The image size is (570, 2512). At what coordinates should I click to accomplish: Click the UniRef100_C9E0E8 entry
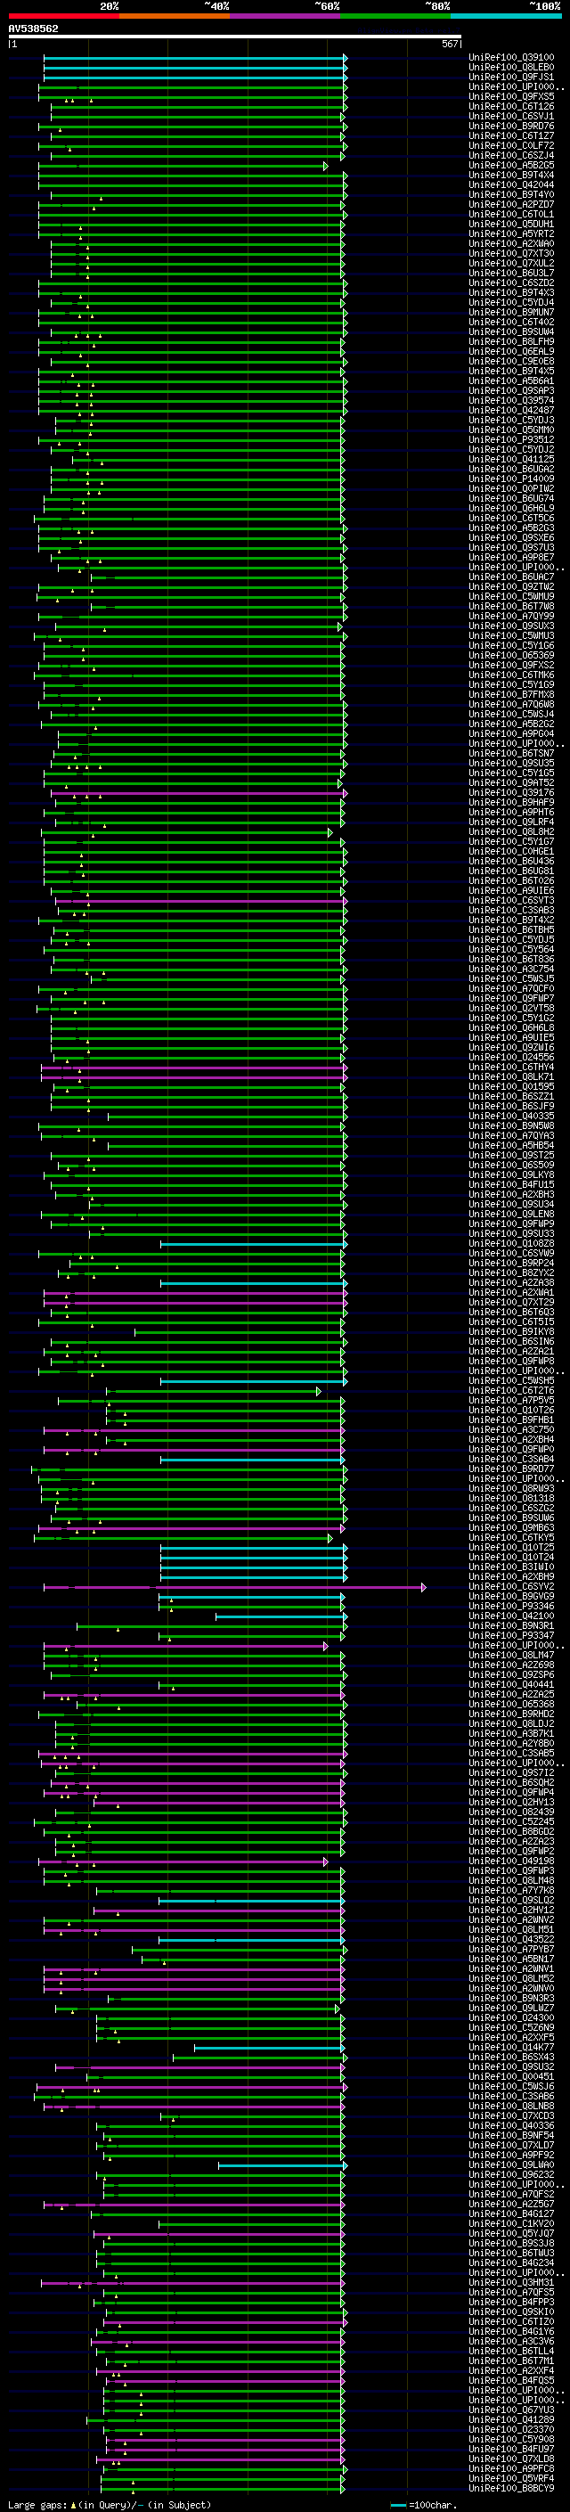(511, 362)
